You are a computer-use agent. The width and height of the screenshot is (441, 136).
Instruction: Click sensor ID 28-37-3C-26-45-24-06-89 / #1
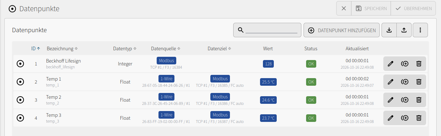click(166, 103)
